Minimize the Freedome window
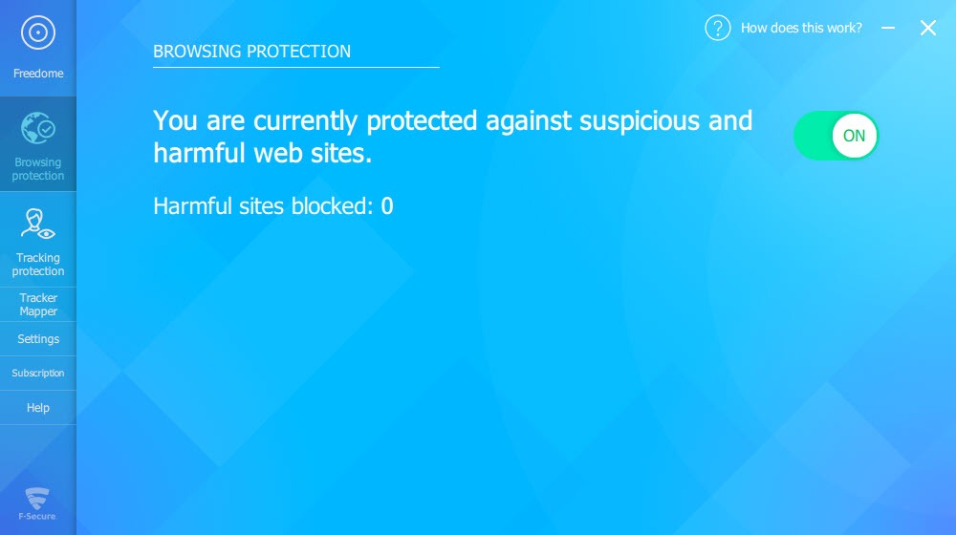 [888, 28]
